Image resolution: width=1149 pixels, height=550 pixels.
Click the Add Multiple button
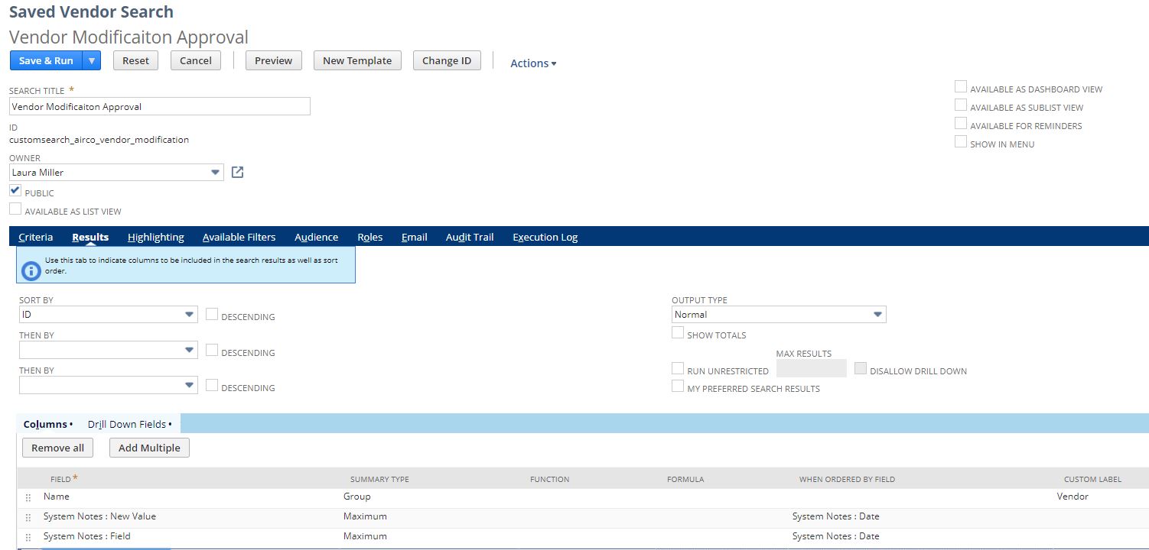(149, 448)
